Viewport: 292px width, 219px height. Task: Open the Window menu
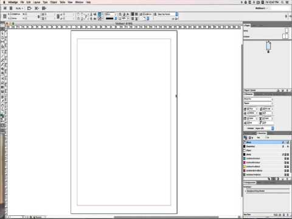[x=79, y=2]
